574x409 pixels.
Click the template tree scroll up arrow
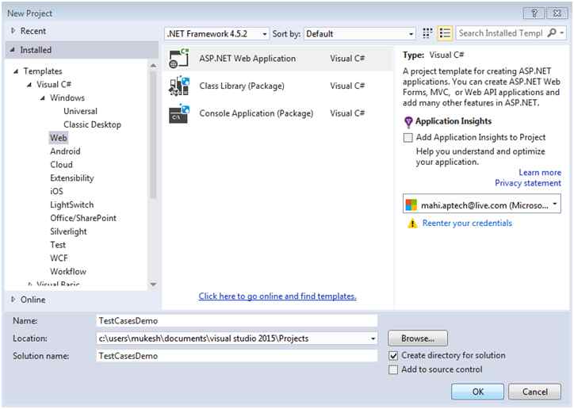point(153,66)
